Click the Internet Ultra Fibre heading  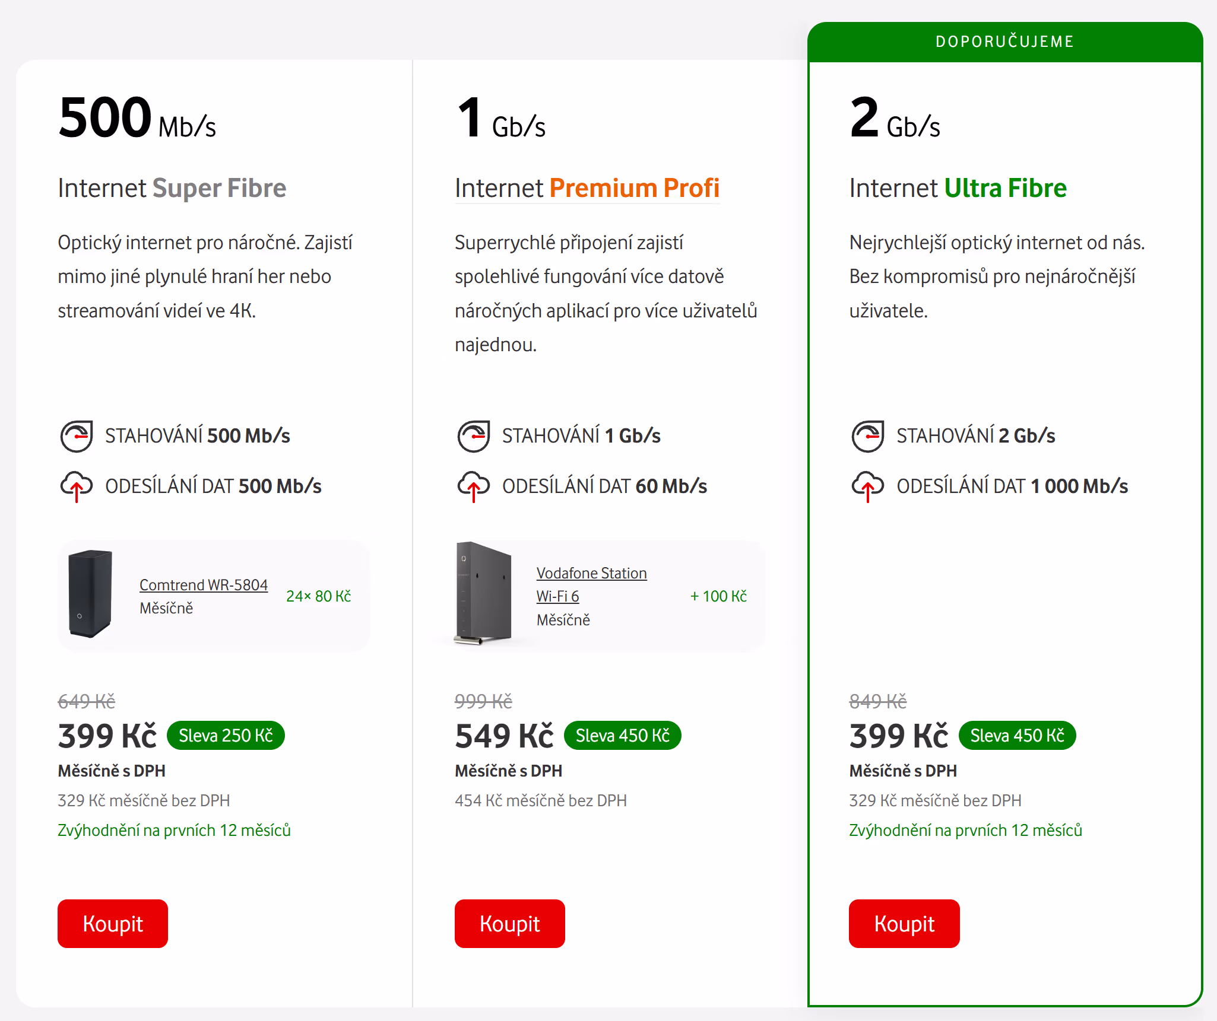pos(958,188)
